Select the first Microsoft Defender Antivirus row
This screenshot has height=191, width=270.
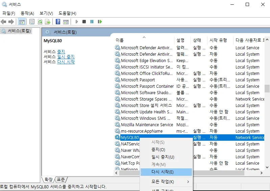tap(190, 48)
